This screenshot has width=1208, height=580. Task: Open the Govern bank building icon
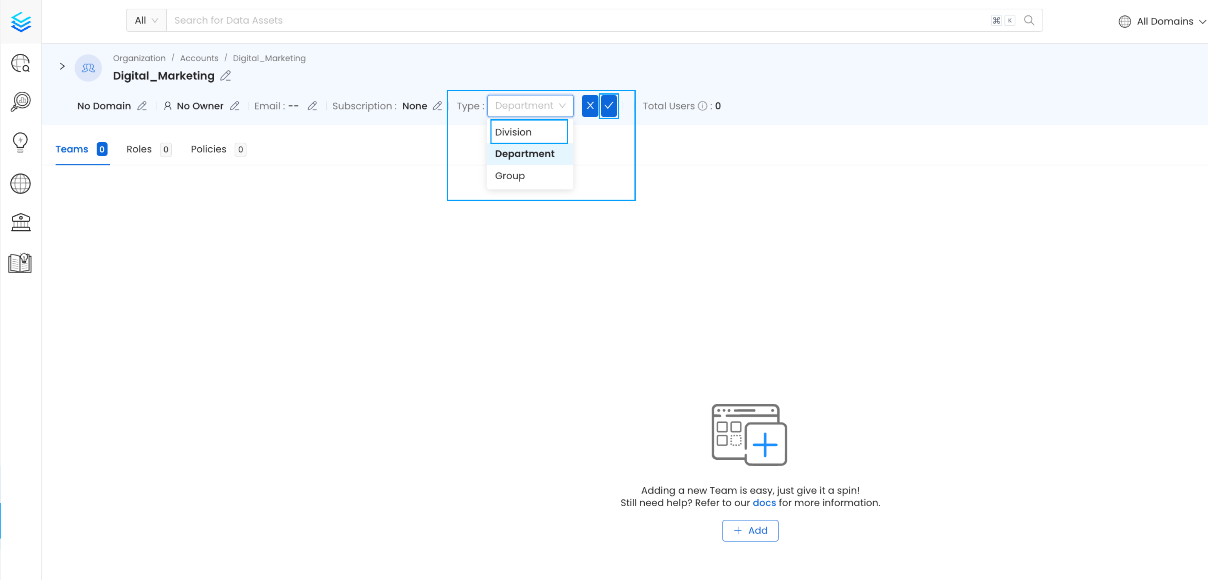tap(21, 222)
